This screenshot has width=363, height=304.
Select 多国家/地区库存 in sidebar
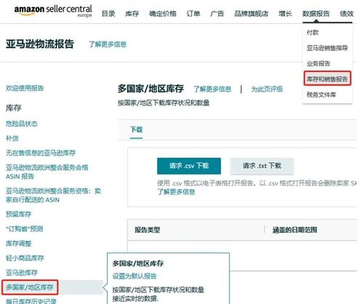pos(30,287)
